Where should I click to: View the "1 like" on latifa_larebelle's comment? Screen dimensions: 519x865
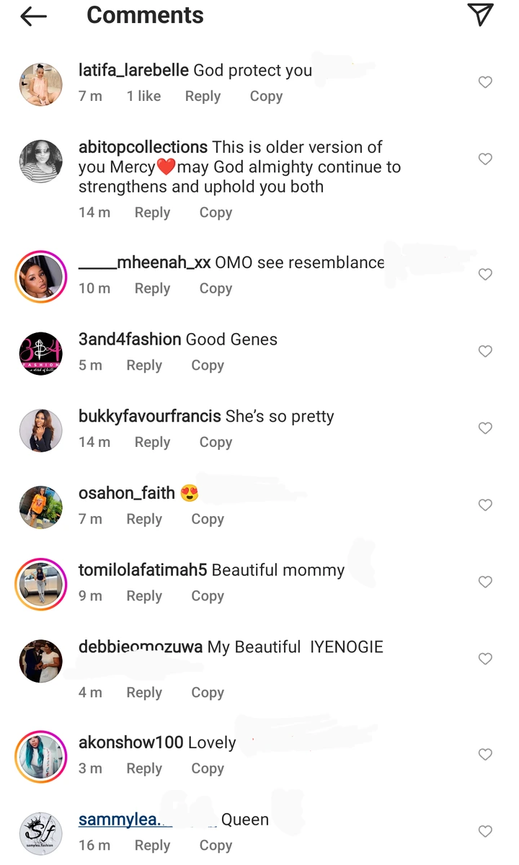click(x=143, y=97)
